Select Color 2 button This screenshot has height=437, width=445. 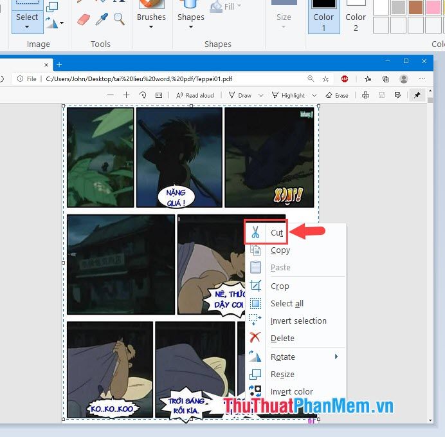pyautogui.click(x=356, y=16)
